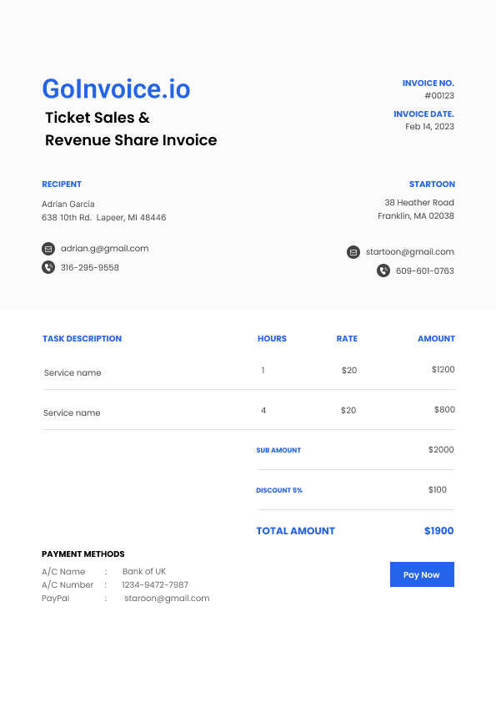Image resolution: width=496 pixels, height=703 pixels.
Task: Click the invoice date Feb 14, 2023
Action: [x=430, y=126]
